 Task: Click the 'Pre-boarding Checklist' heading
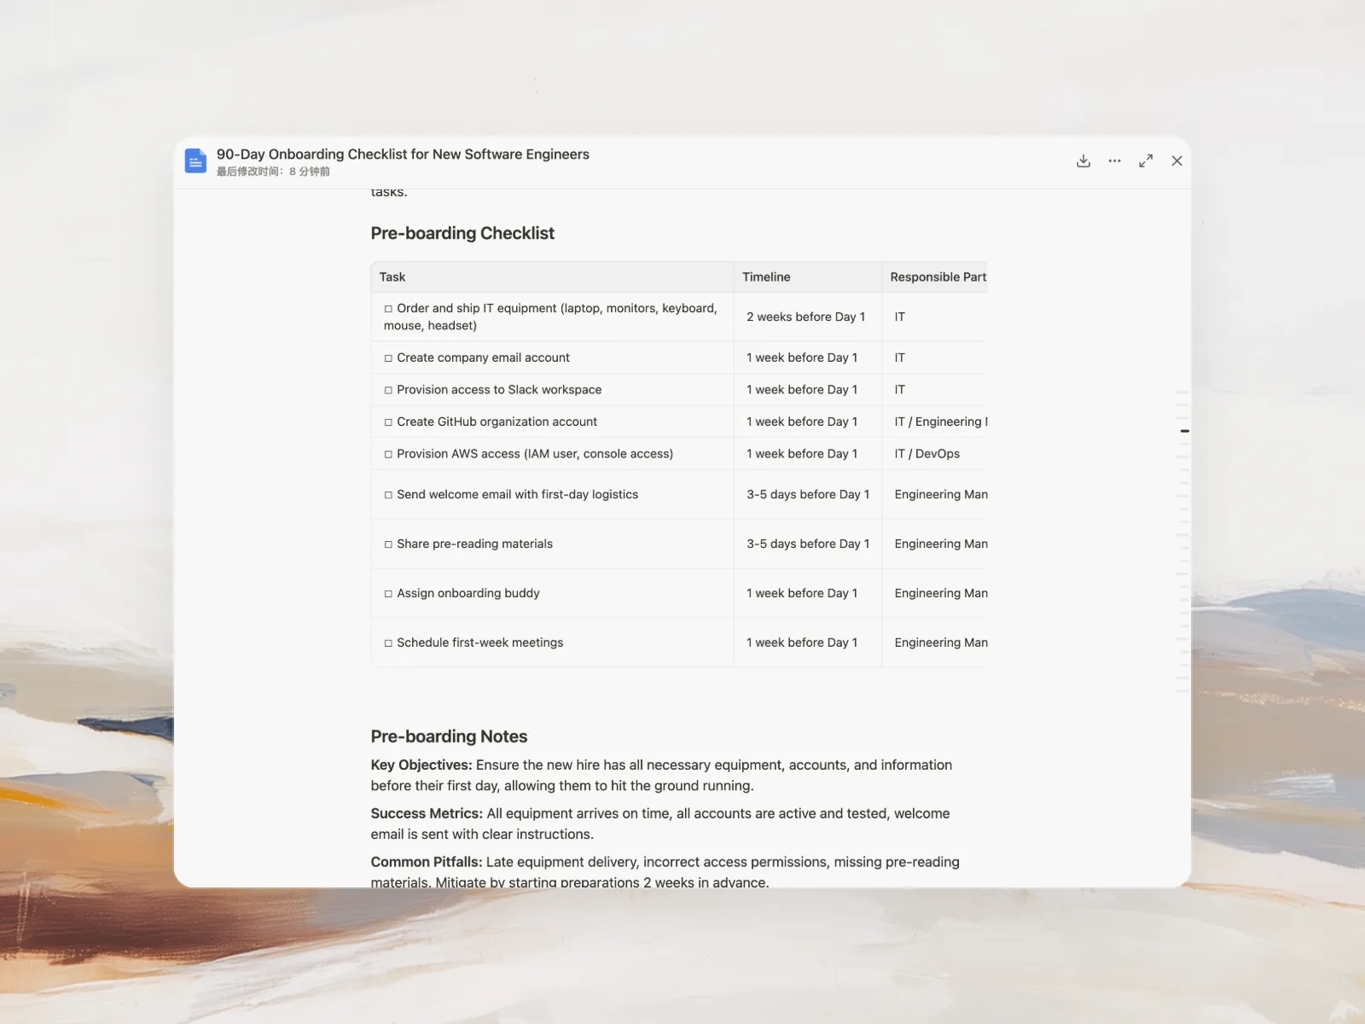[462, 234]
